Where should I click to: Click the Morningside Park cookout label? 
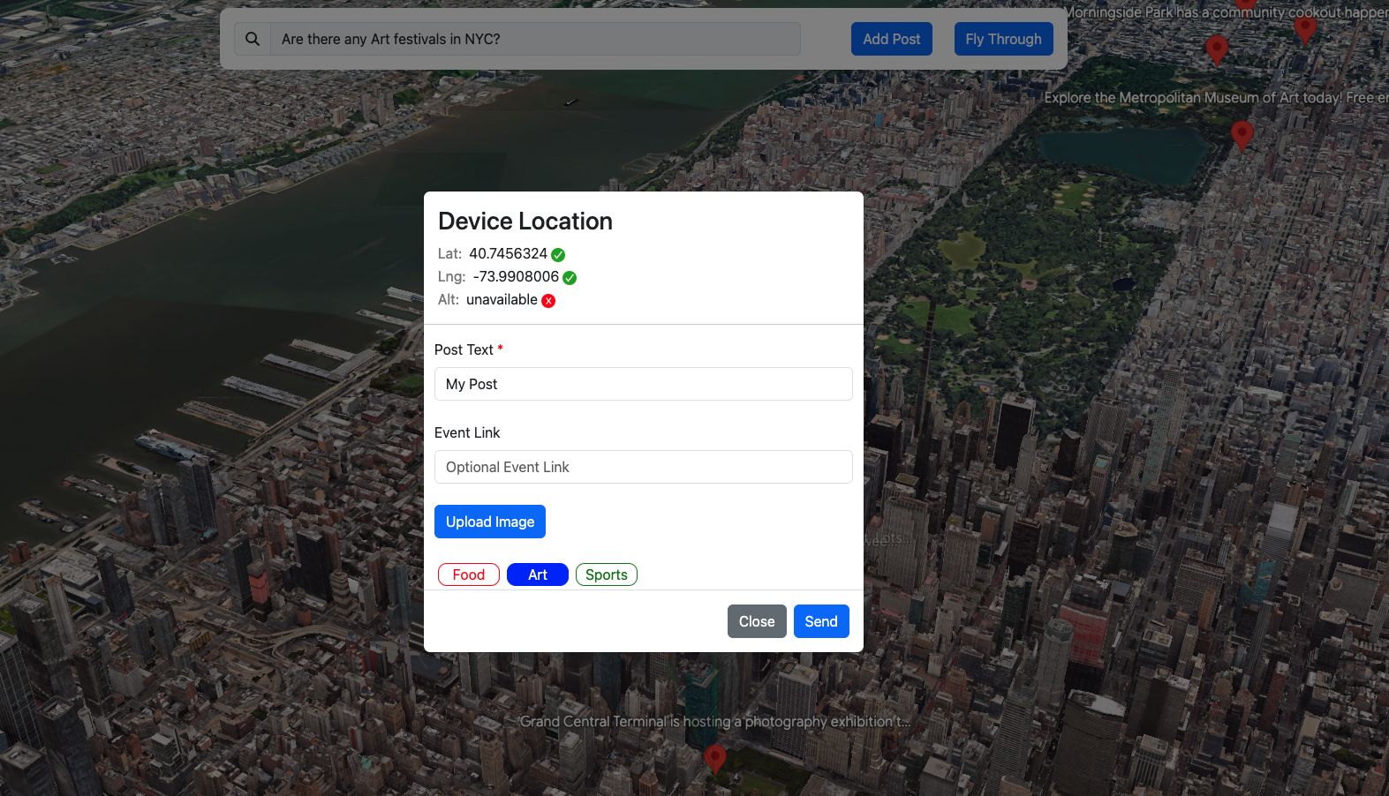(1226, 12)
